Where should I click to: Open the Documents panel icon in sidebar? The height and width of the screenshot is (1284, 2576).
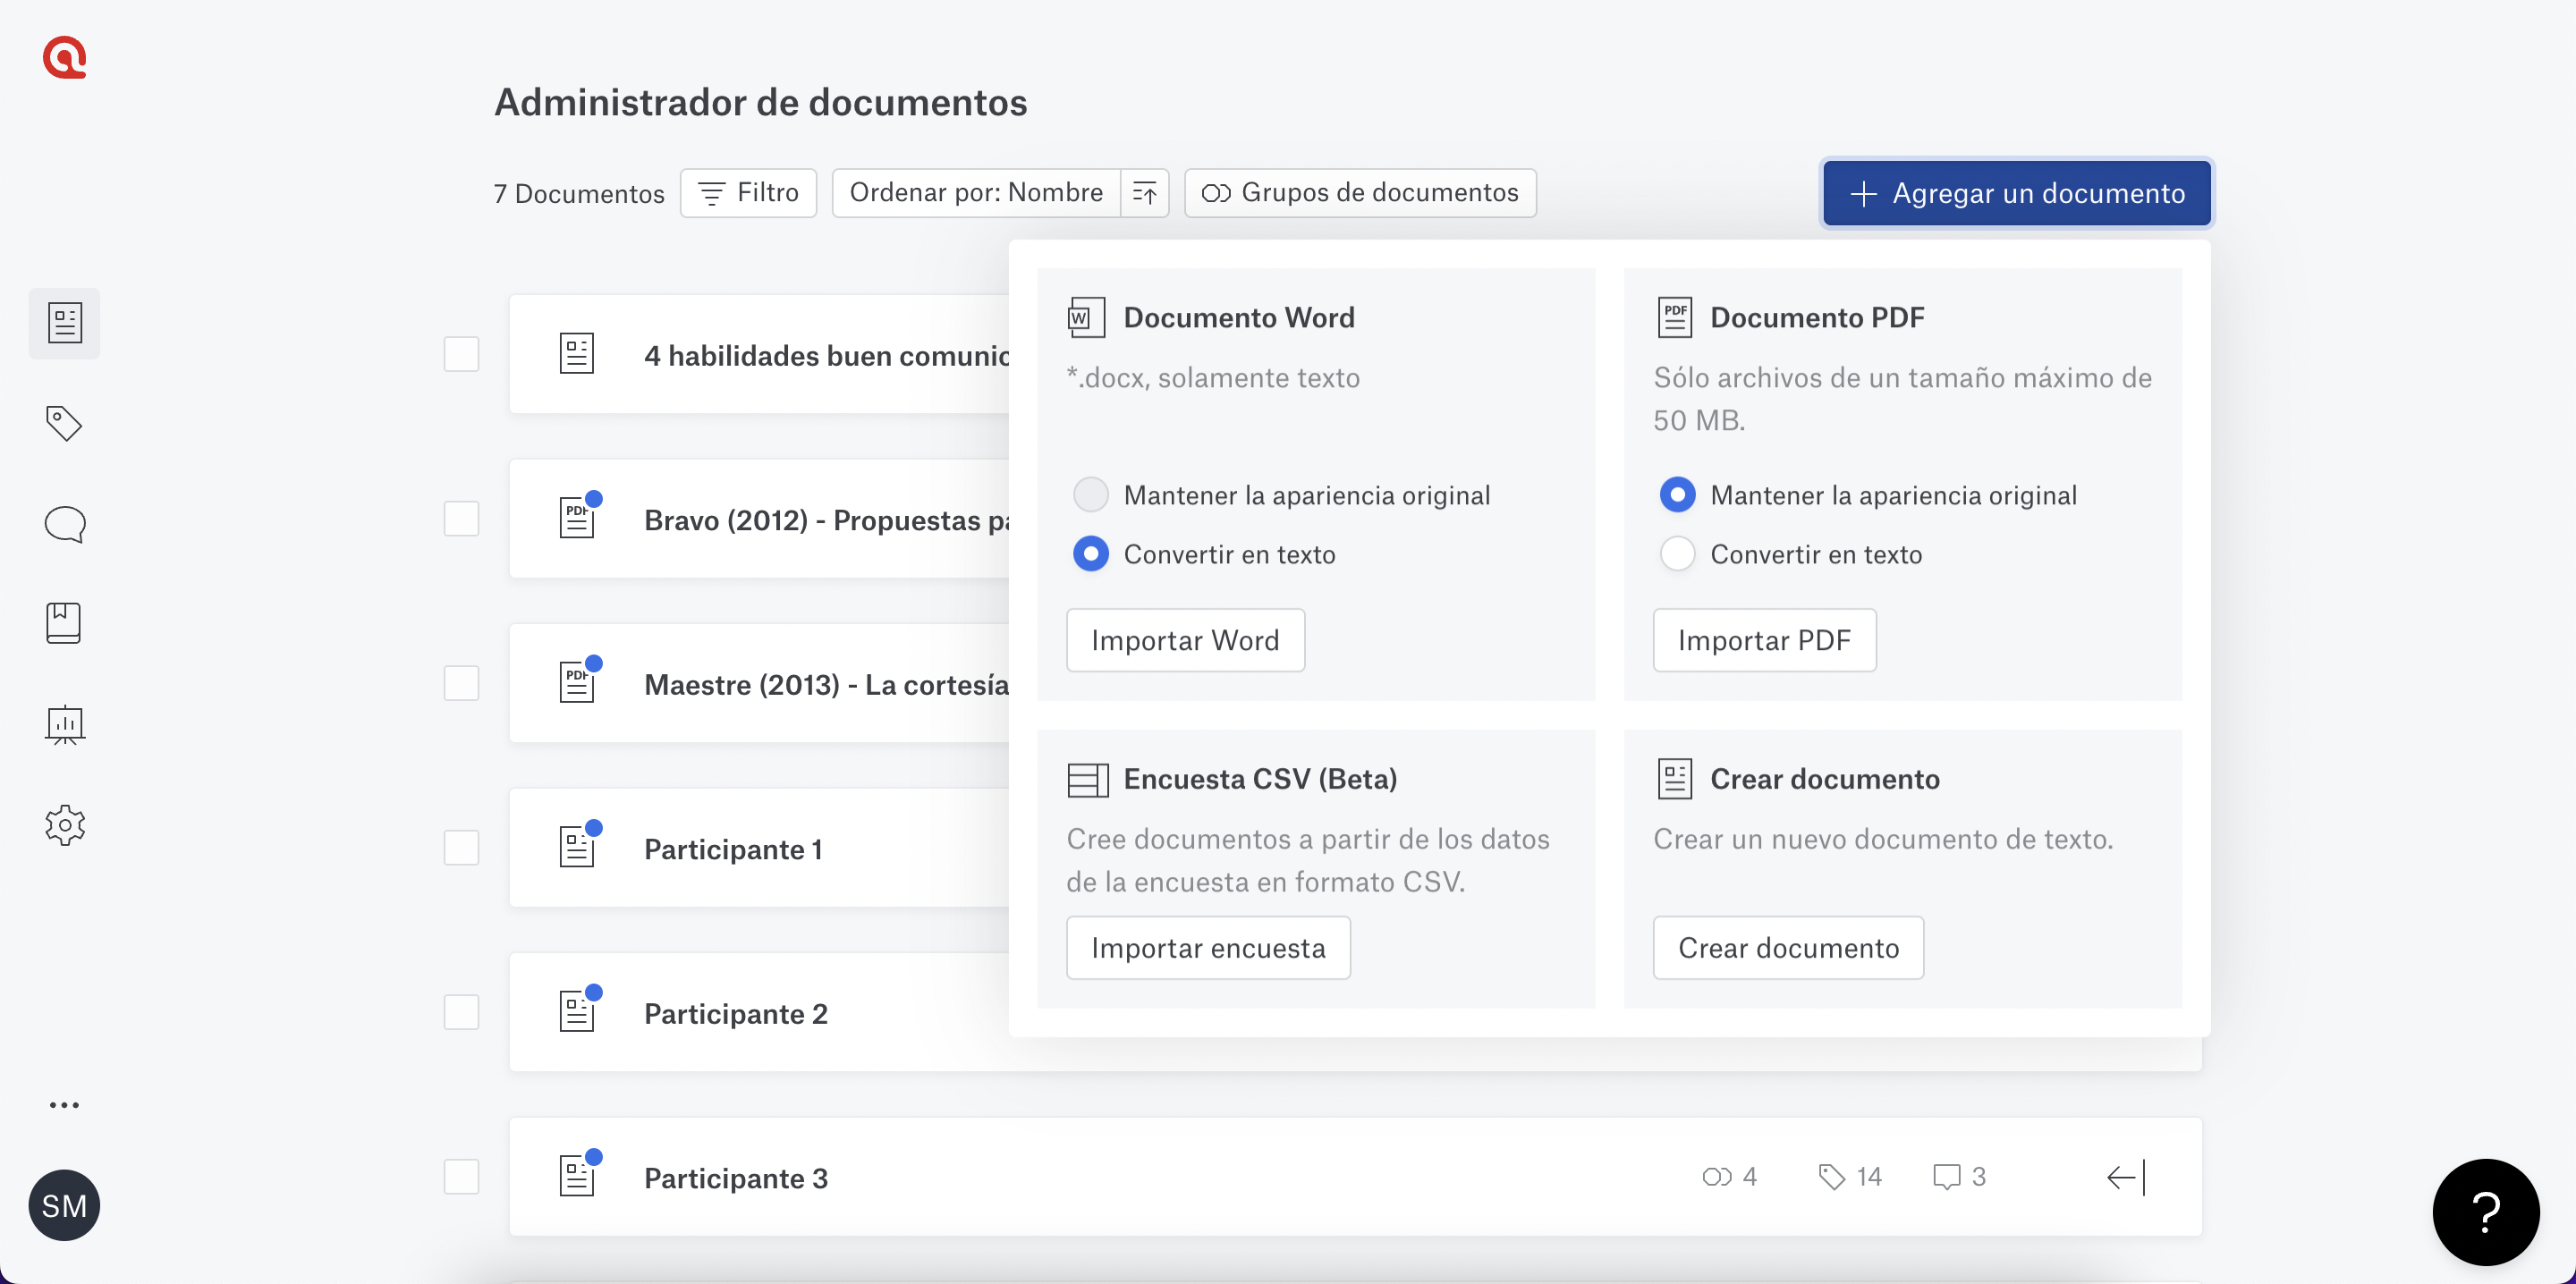click(x=64, y=322)
